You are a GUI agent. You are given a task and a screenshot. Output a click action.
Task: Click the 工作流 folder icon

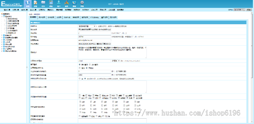(x=4, y=42)
